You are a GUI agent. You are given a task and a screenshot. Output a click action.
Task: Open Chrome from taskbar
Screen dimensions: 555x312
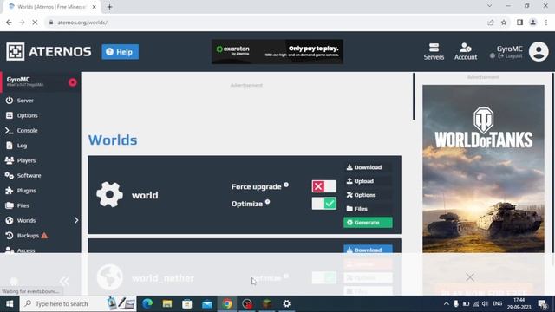click(x=227, y=303)
